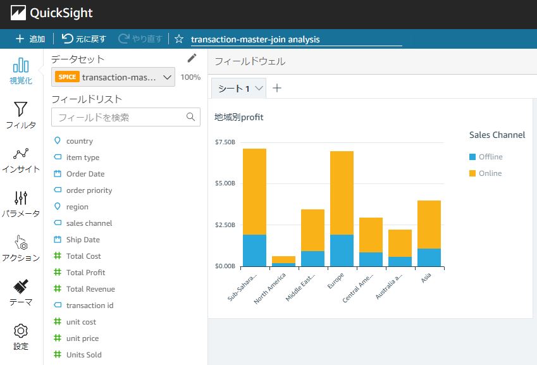
Task: Click the 追加 add button
Action: (x=30, y=39)
